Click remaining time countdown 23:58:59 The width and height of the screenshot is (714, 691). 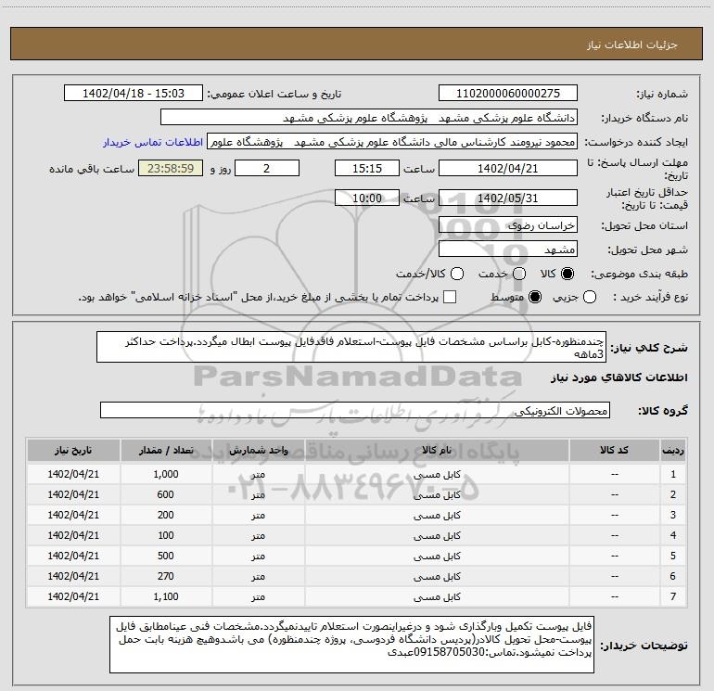point(171,168)
